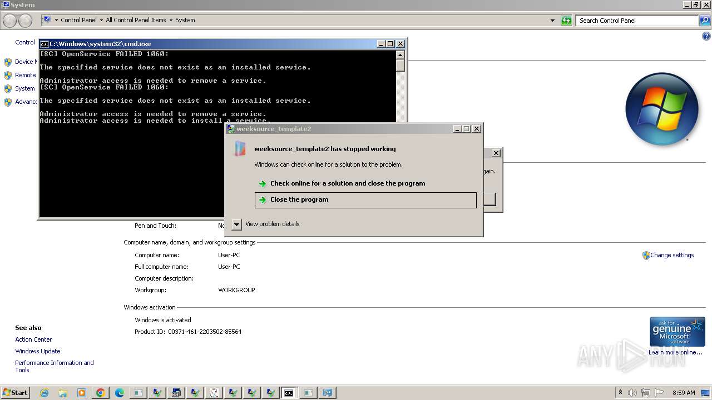The image size is (712, 400).
Task: Click the network tray icon
Action: coord(646,393)
